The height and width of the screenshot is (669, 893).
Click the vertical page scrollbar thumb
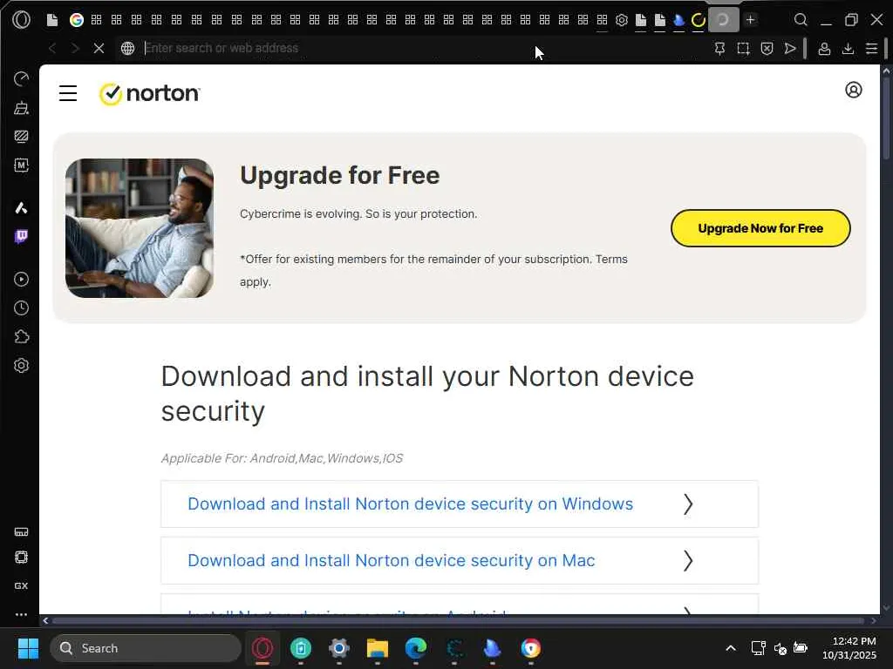click(x=886, y=118)
